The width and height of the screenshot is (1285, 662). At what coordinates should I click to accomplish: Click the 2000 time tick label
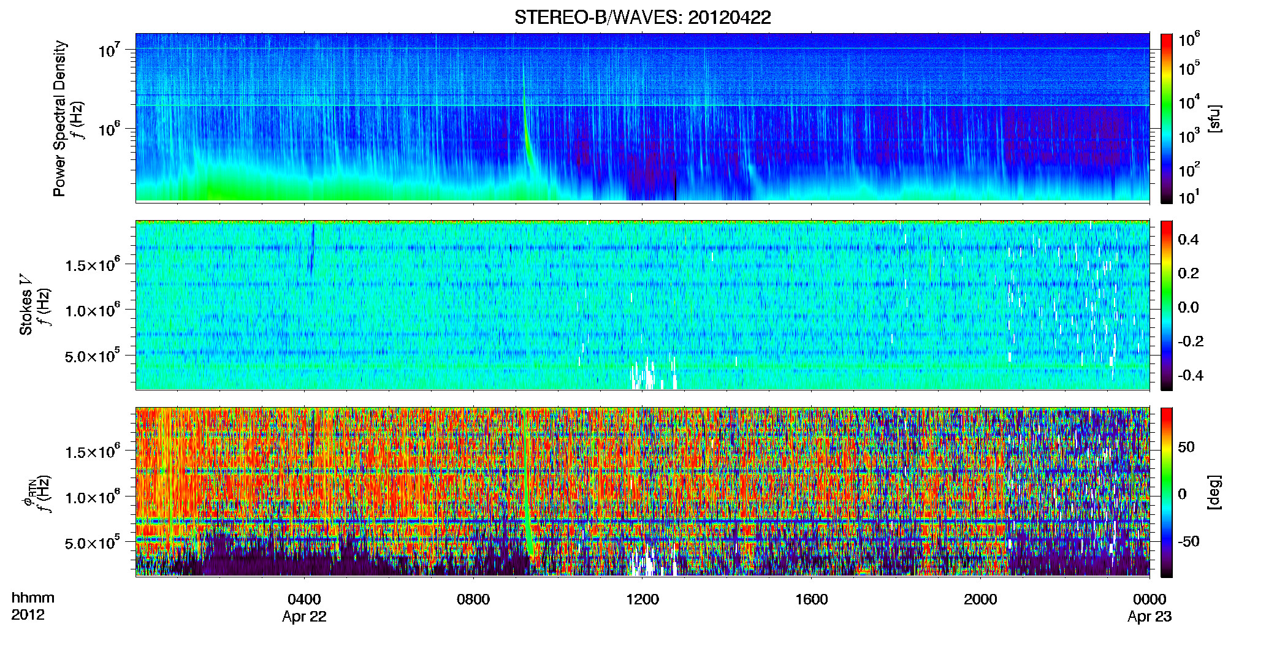[980, 599]
